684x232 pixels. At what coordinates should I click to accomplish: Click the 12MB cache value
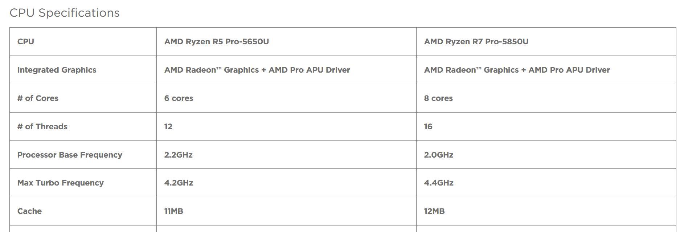tap(434, 211)
